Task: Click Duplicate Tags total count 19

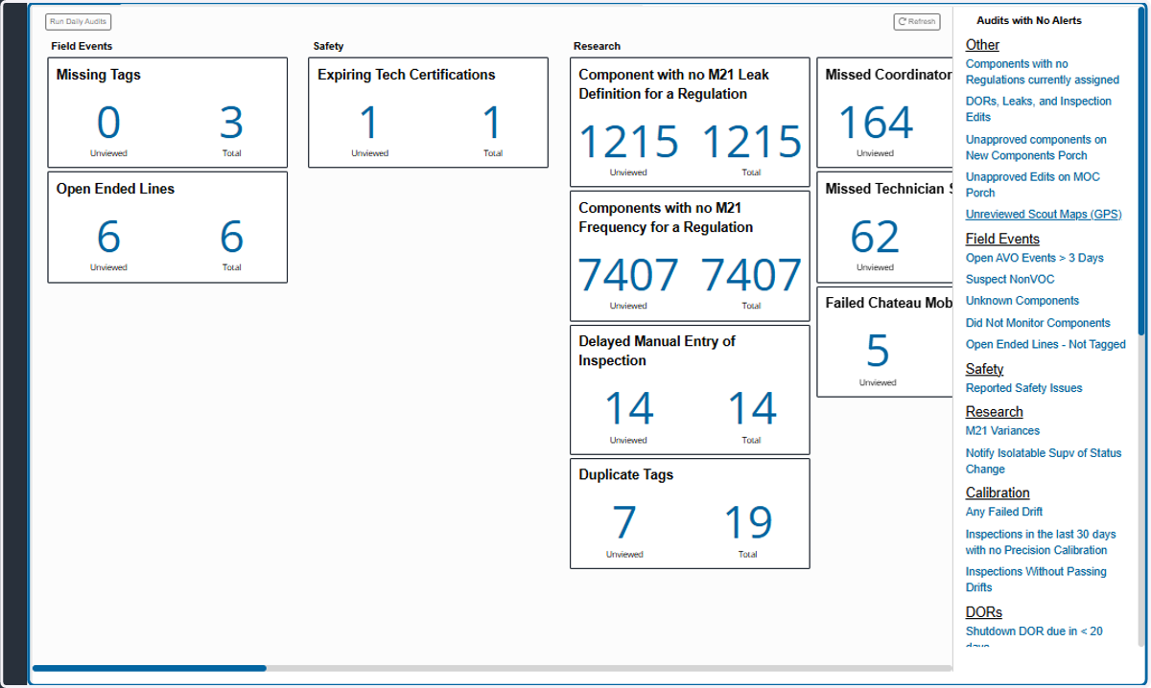Action: tap(747, 523)
